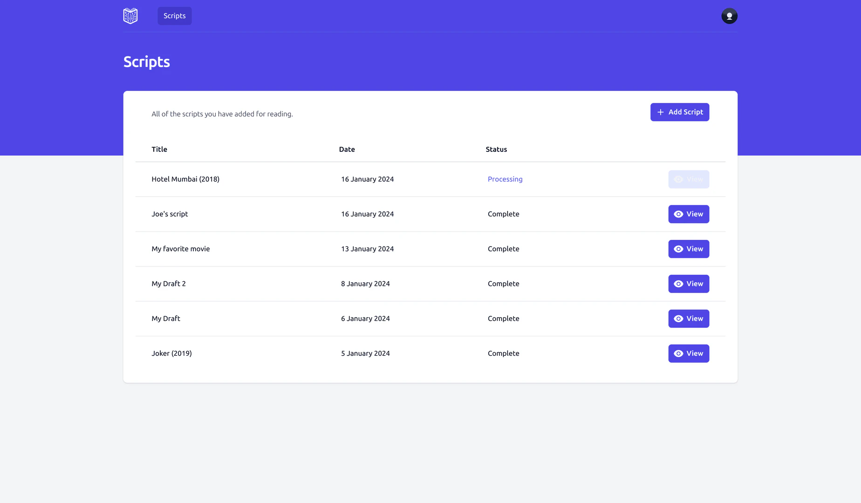Click the script book logo icon
861x503 pixels.
[130, 16]
